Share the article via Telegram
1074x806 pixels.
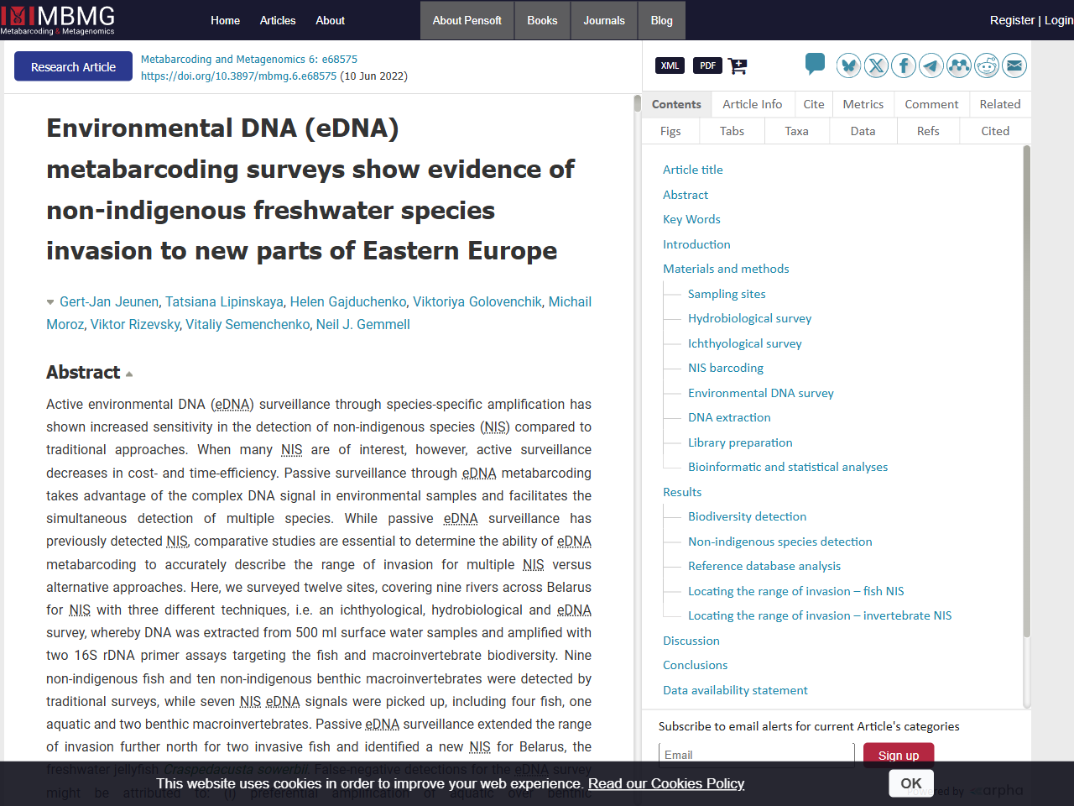[931, 65]
